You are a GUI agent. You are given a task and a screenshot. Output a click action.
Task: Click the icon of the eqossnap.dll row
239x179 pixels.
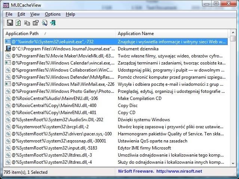click(x=8, y=141)
